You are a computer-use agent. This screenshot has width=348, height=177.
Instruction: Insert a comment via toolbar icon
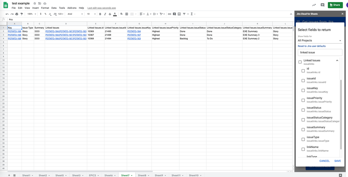tap(175, 14)
